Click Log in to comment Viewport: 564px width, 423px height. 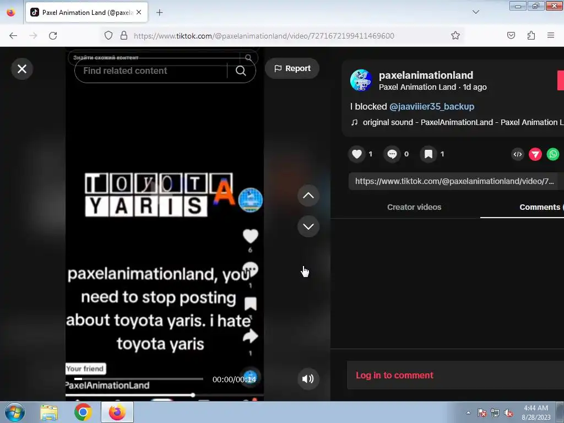(x=394, y=375)
